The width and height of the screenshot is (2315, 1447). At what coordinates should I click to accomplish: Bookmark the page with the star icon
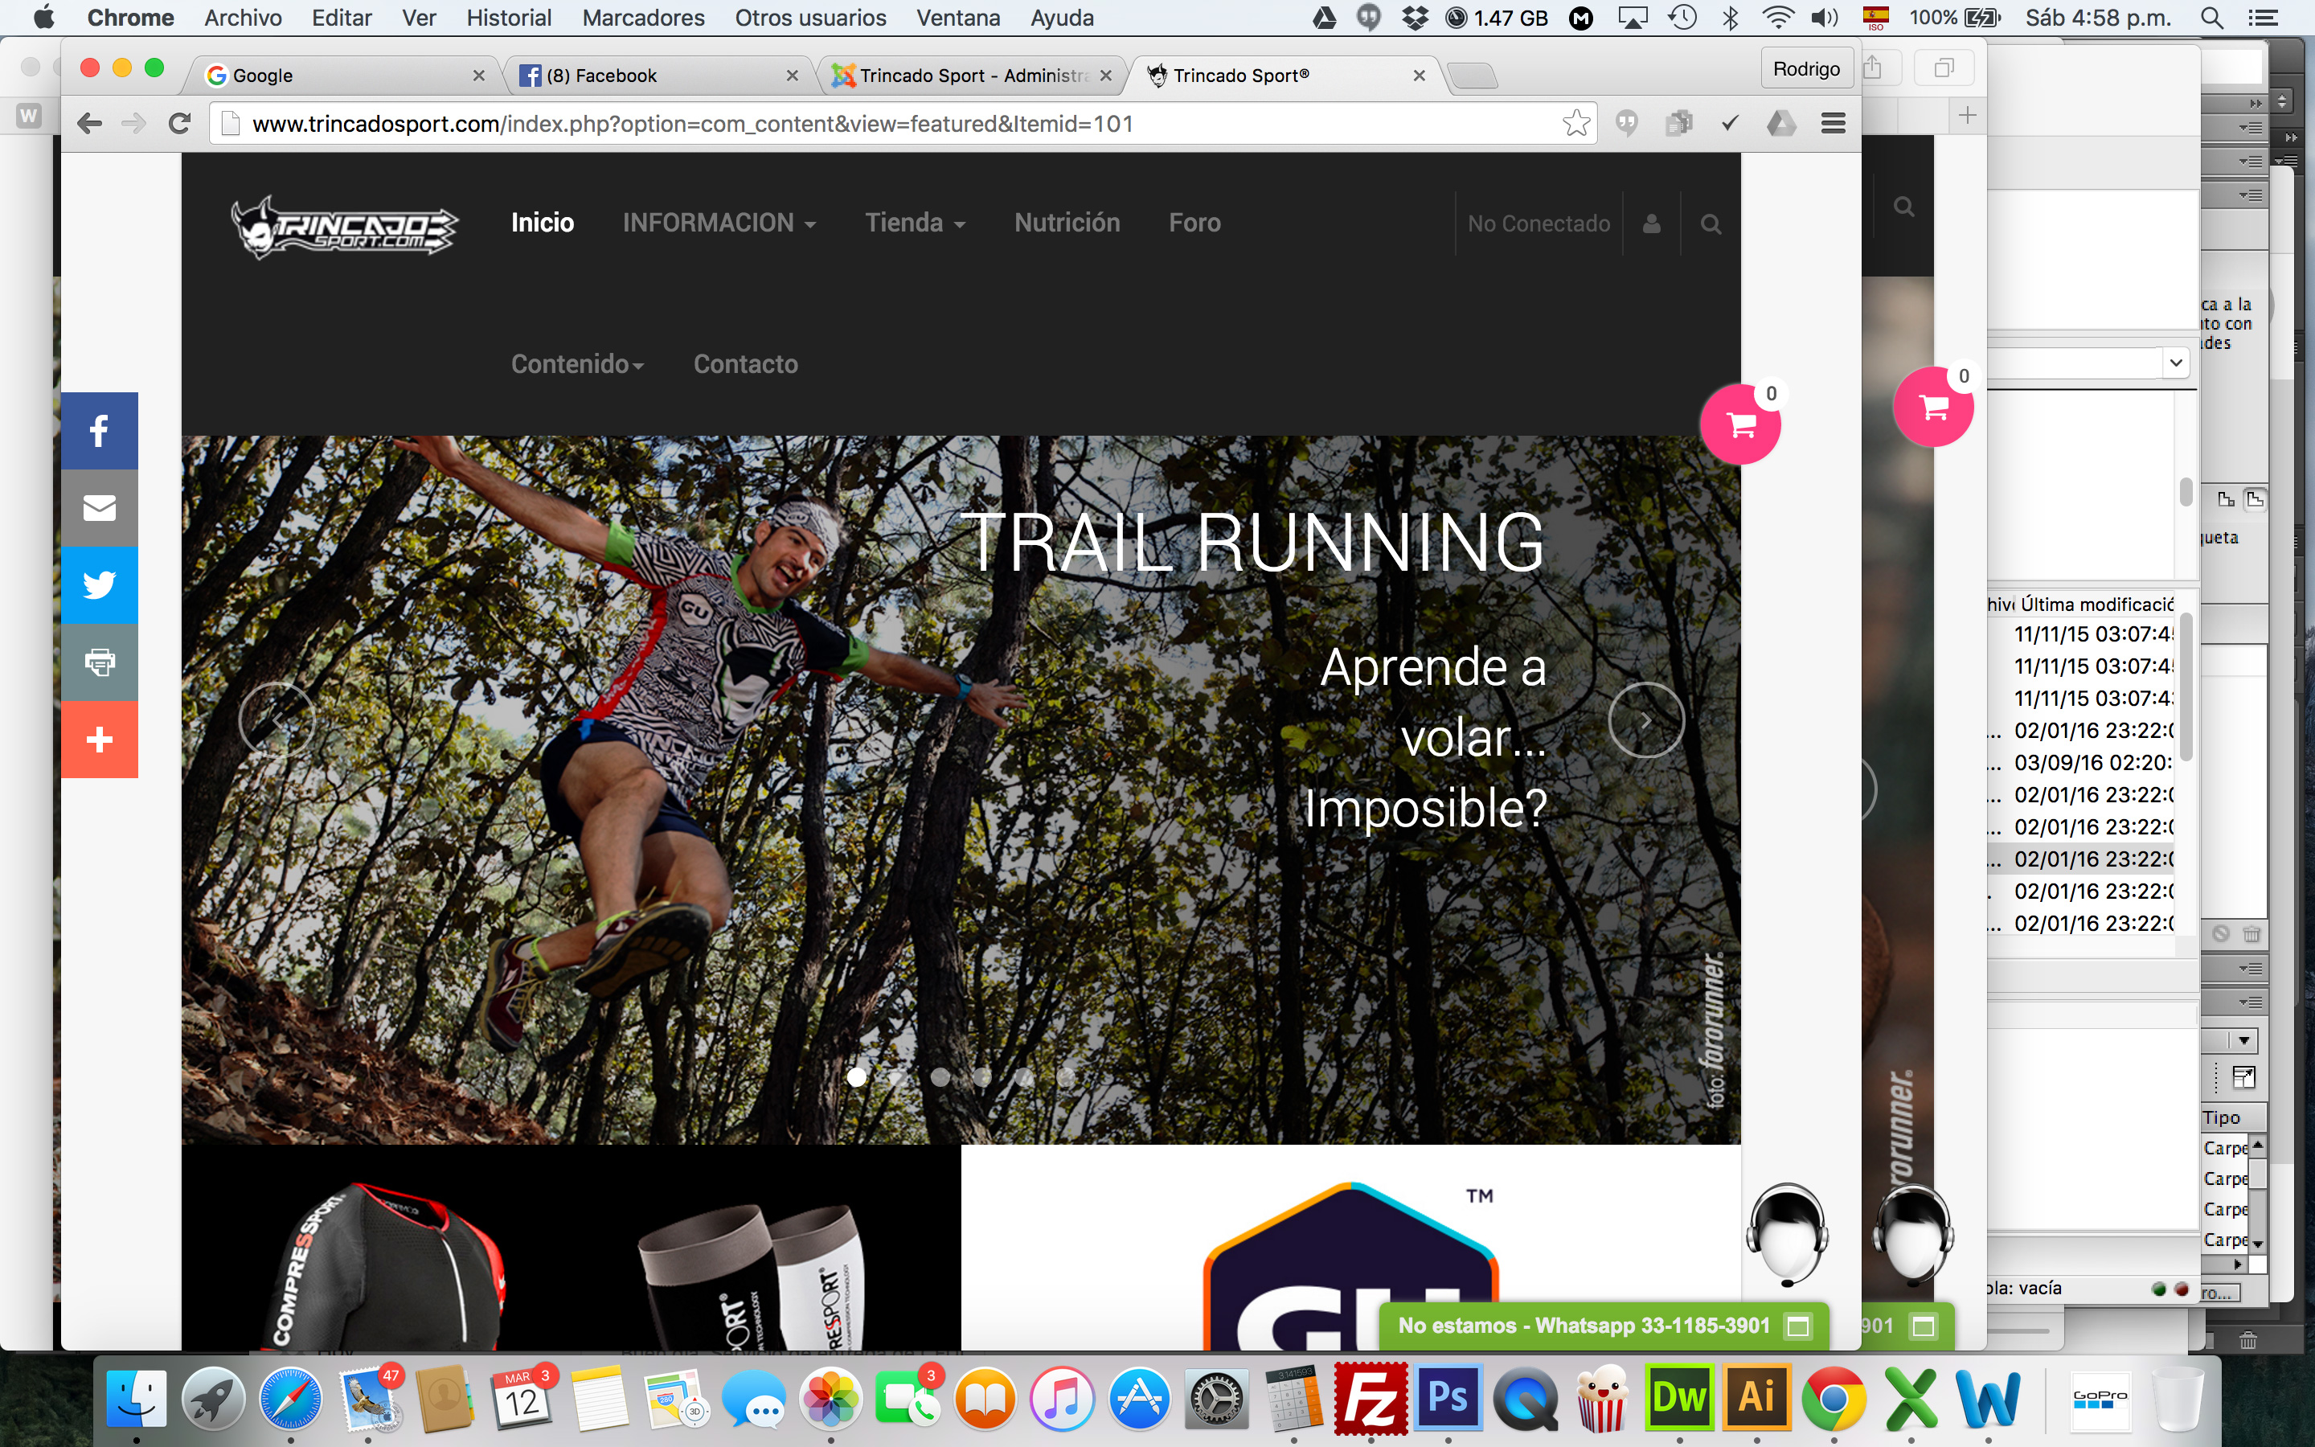coord(1575,124)
